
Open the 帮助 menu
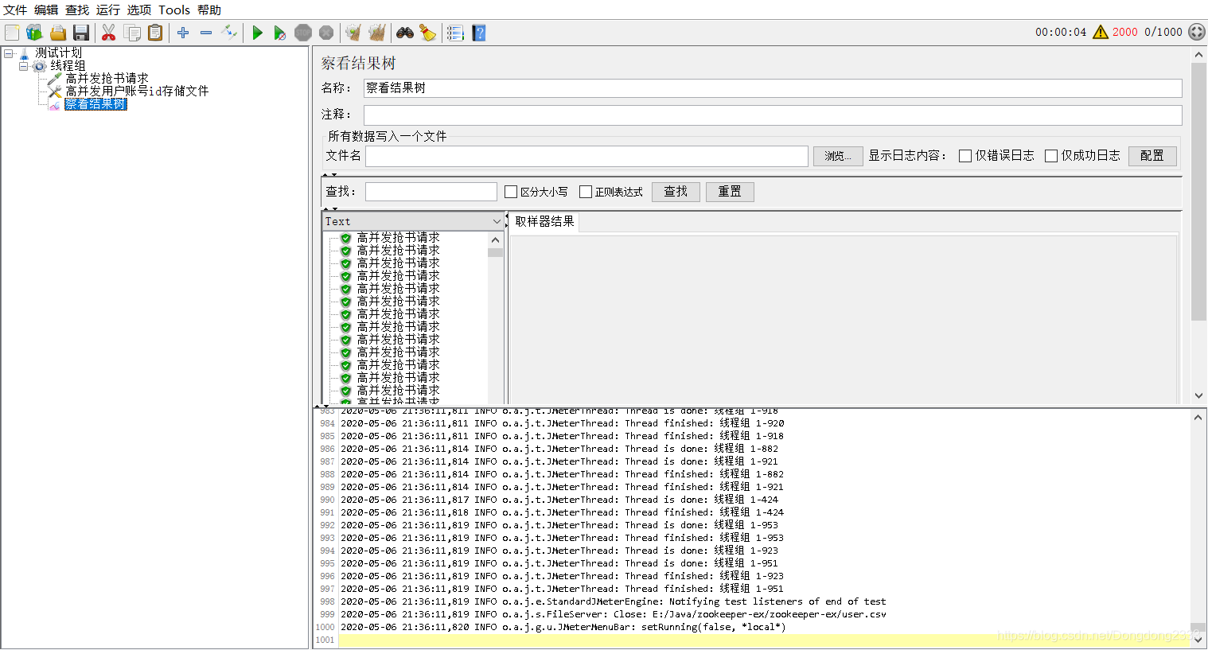point(209,10)
